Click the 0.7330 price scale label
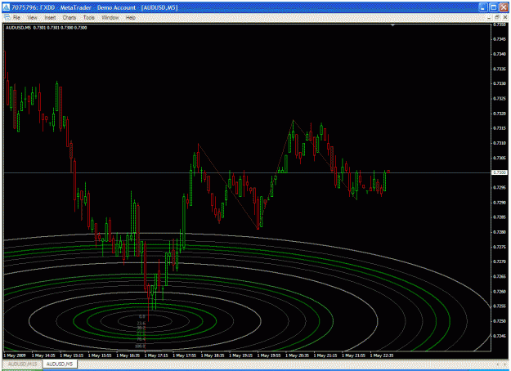This screenshot has height=371, width=511. click(500, 83)
